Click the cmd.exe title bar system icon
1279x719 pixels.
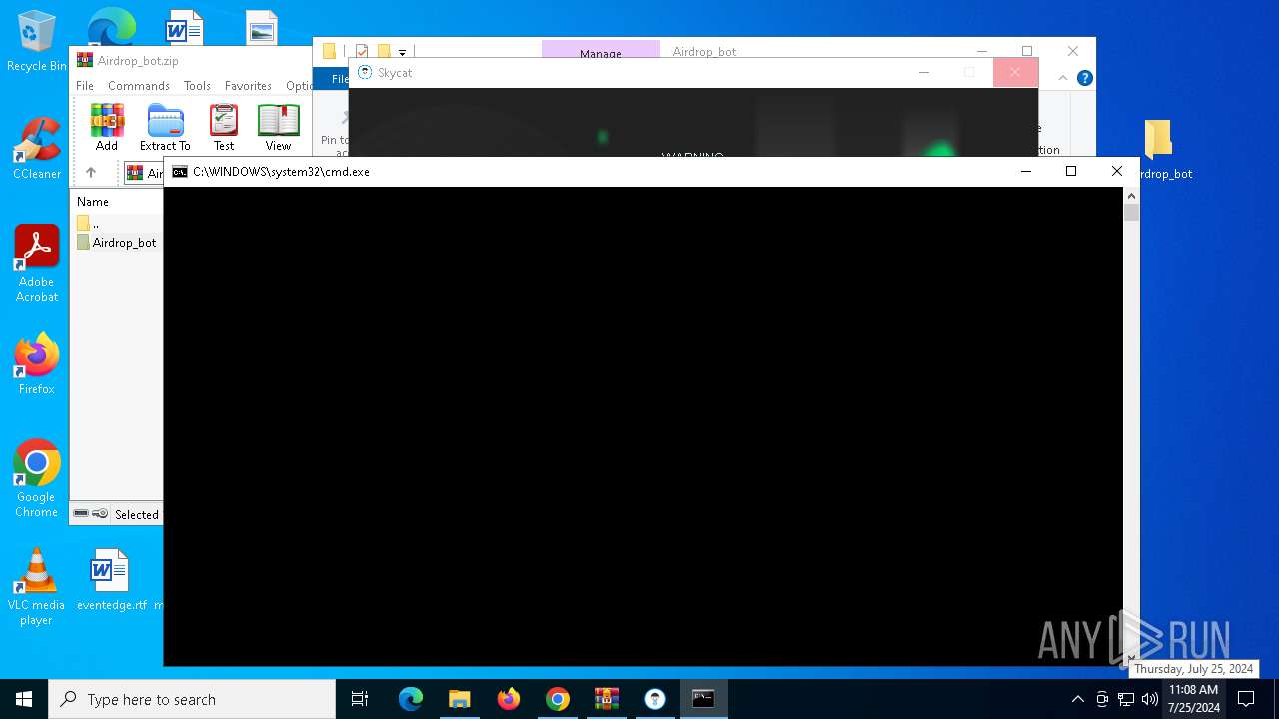(x=180, y=172)
